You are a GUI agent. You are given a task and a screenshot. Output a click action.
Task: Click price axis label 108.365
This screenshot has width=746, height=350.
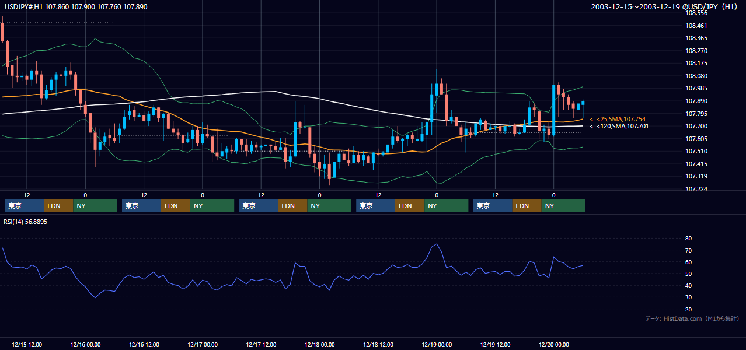tap(696, 38)
